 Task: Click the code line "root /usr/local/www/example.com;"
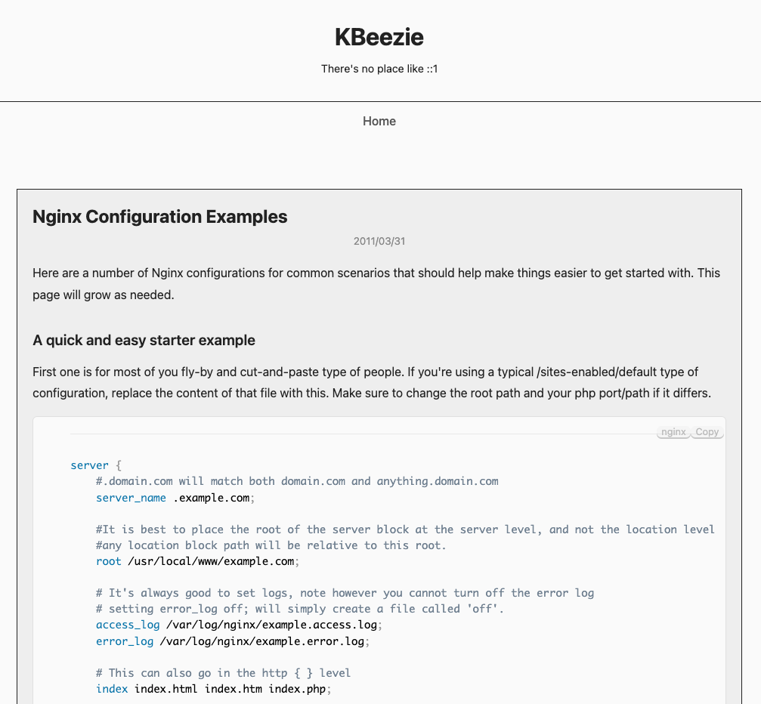(x=197, y=561)
